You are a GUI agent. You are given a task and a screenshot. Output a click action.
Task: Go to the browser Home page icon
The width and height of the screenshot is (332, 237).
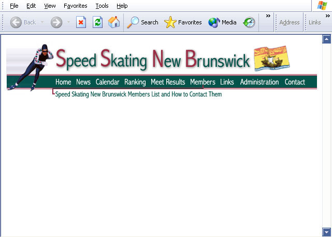pos(114,22)
